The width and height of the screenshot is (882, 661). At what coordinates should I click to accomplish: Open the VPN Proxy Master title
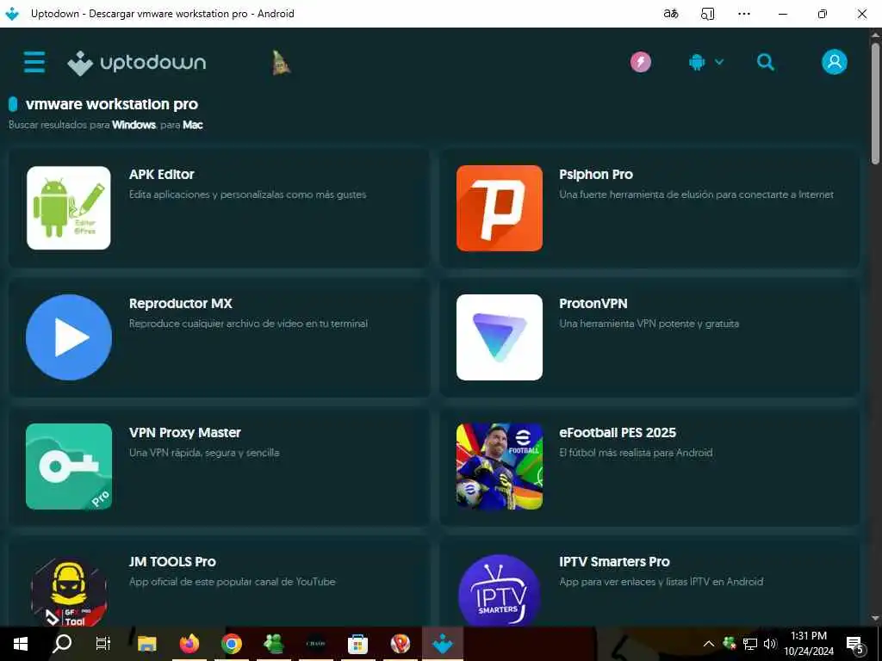pos(185,433)
